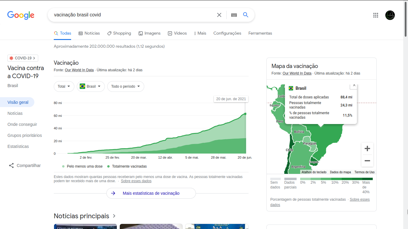This screenshot has width=408, height=229.
Task: Open the on-screen keyboard icon
Action: (x=234, y=15)
